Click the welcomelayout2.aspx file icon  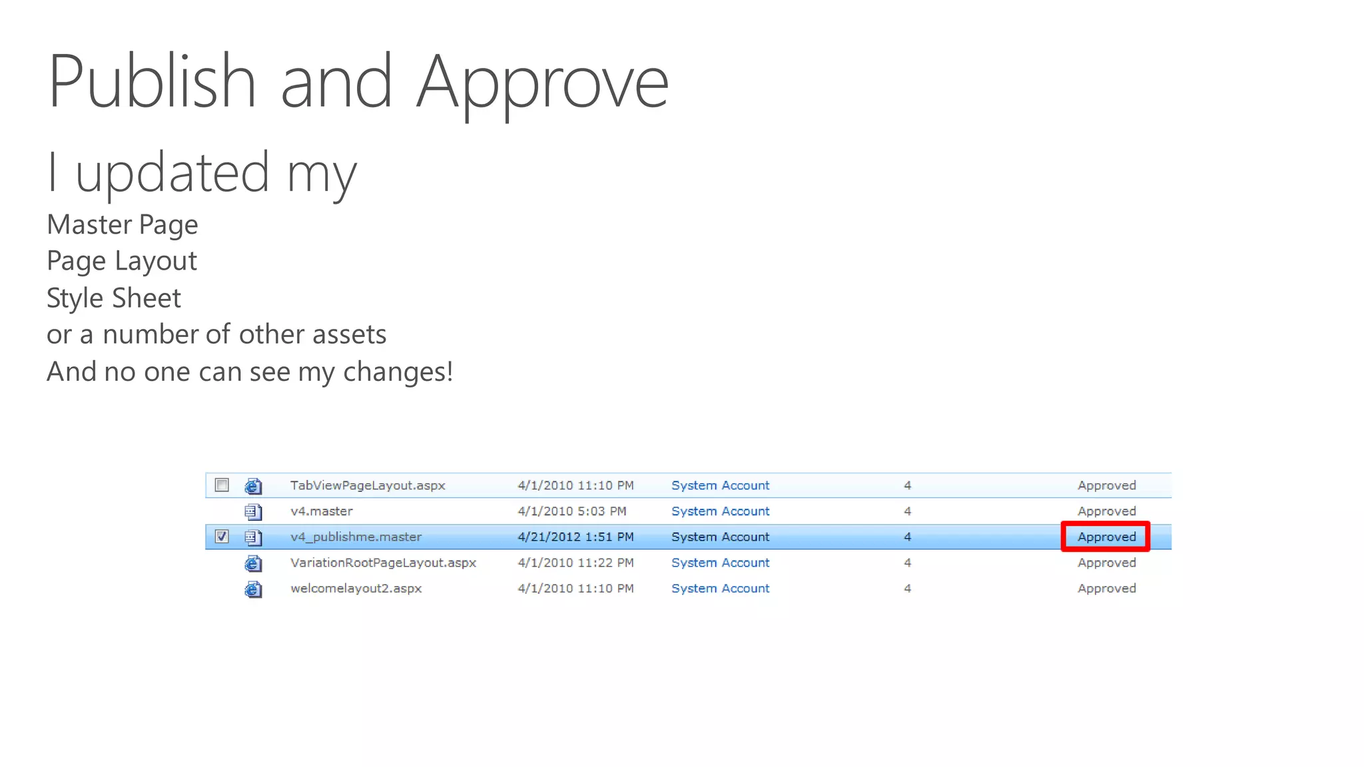pos(253,589)
